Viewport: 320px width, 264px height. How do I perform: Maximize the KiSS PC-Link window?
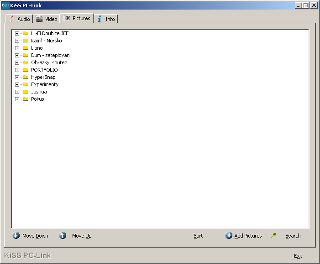(306, 5)
